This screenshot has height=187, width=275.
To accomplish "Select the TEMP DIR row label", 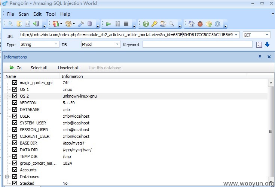I will click(28, 156).
